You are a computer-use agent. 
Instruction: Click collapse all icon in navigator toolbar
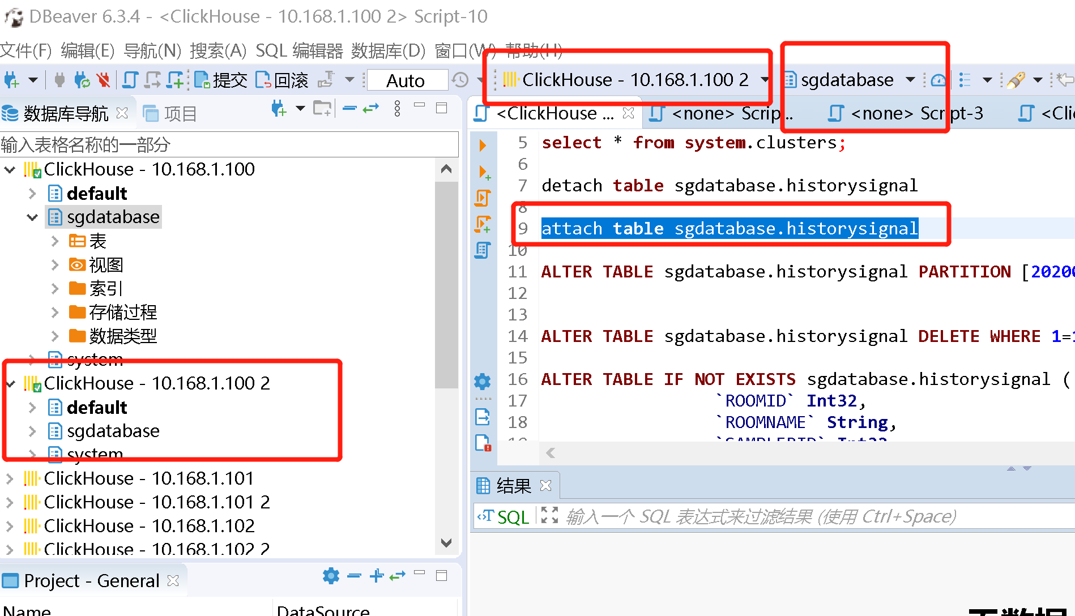(x=349, y=108)
